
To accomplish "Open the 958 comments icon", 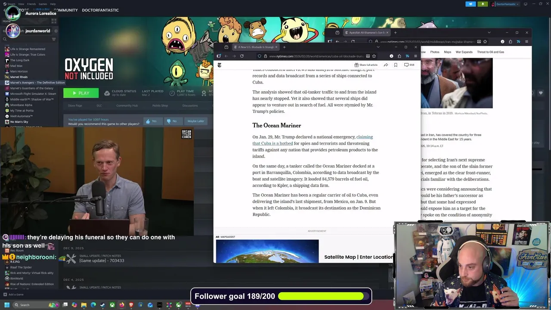I will click(x=409, y=65).
